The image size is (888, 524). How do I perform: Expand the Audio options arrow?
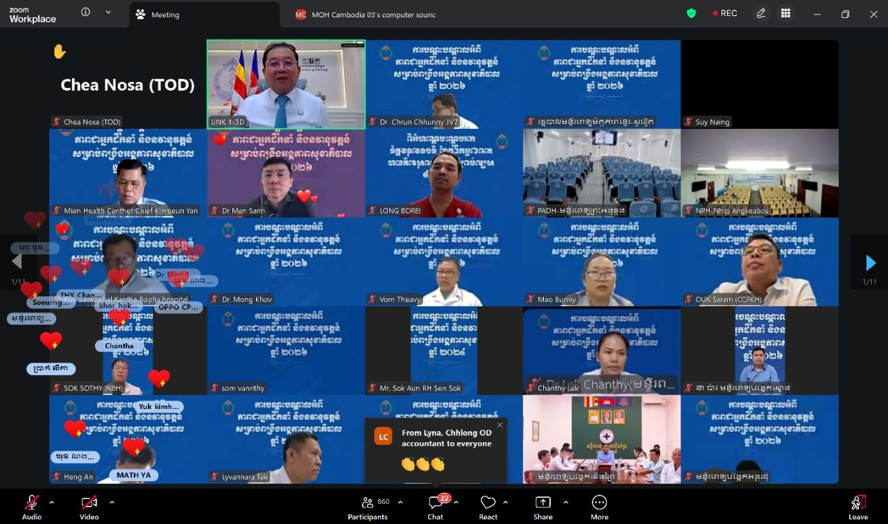51,502
